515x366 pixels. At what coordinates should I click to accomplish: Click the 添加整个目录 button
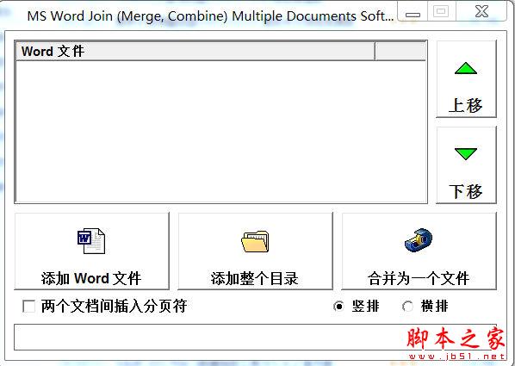[255, 251]
